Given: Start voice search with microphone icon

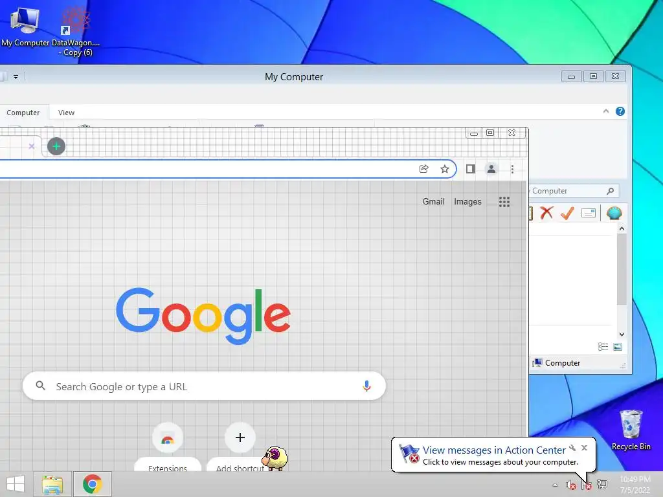Looking at the screenshot, I should pyautogui.click(x=366, y=386).
